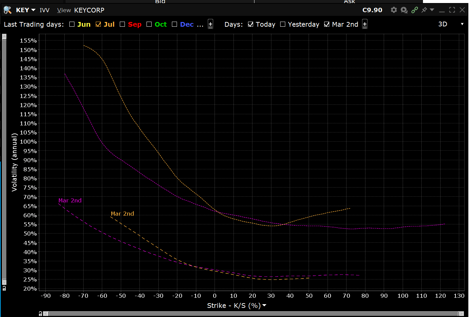Open the 3D view dropdown arrow

[462, 24]
